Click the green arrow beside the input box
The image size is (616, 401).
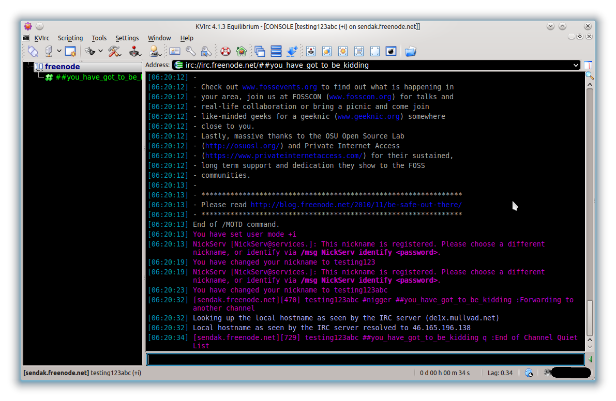coord(590,359)
